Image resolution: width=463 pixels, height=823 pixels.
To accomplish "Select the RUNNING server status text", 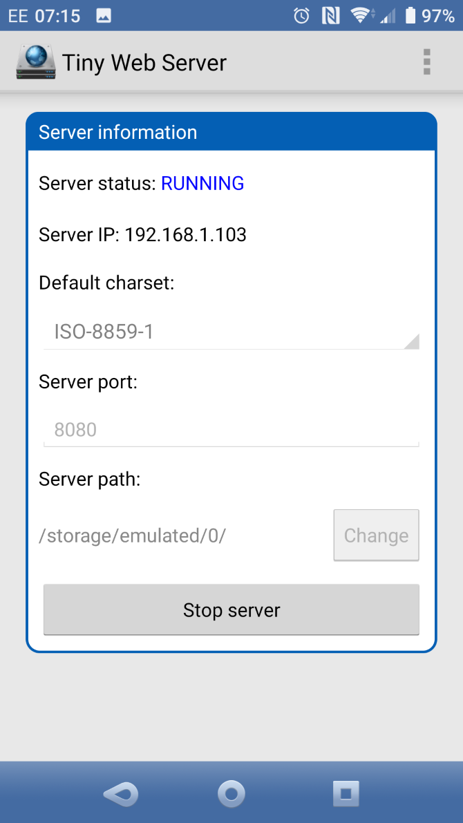I will pyautogui.click(x=202, y=183).
